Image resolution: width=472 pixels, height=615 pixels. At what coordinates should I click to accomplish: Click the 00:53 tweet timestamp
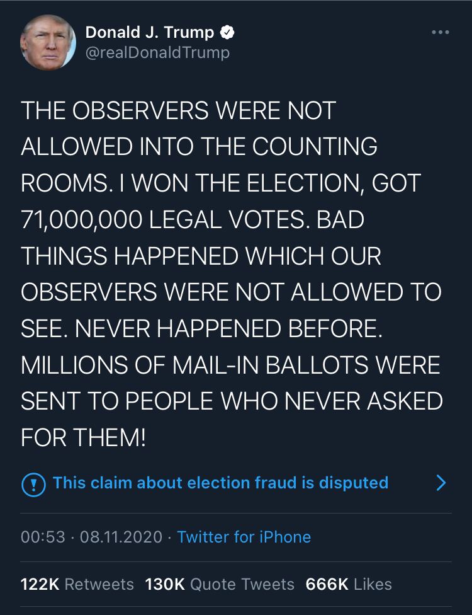point(43,537)
